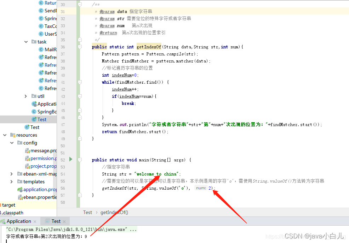
Task: Open the UserS class file
Action: coord(51,34)
